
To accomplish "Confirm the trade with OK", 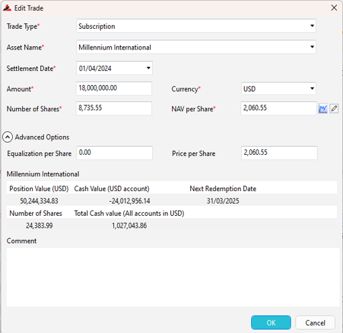I will (x=271, y=322).
